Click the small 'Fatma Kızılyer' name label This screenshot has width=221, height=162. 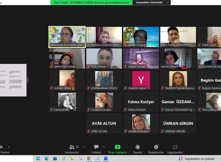137,110
